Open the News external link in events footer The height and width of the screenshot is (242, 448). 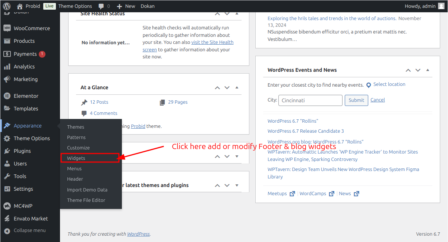[349, 194]
